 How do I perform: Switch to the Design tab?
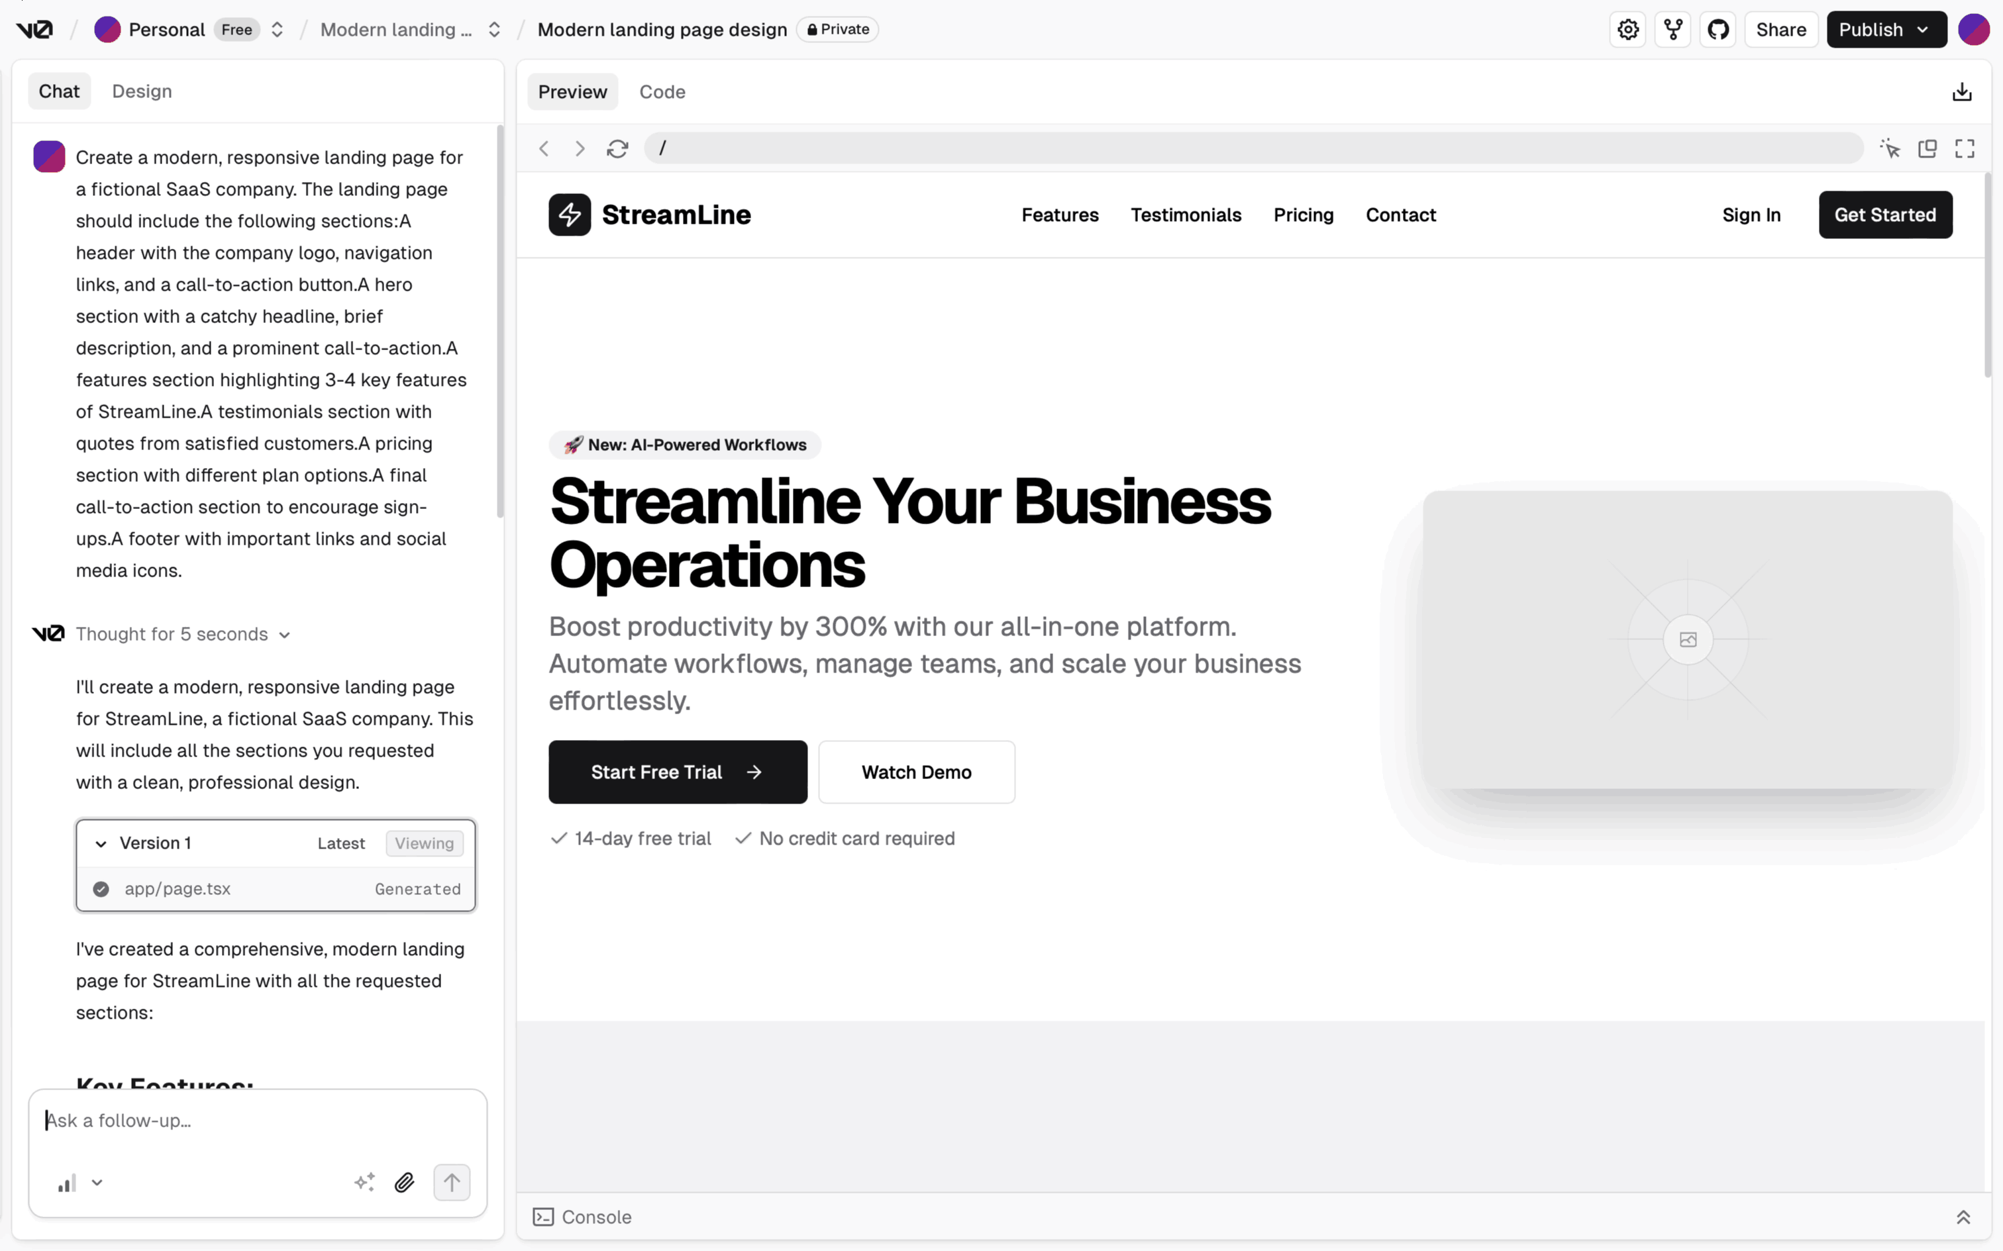(x=142, y=91)
